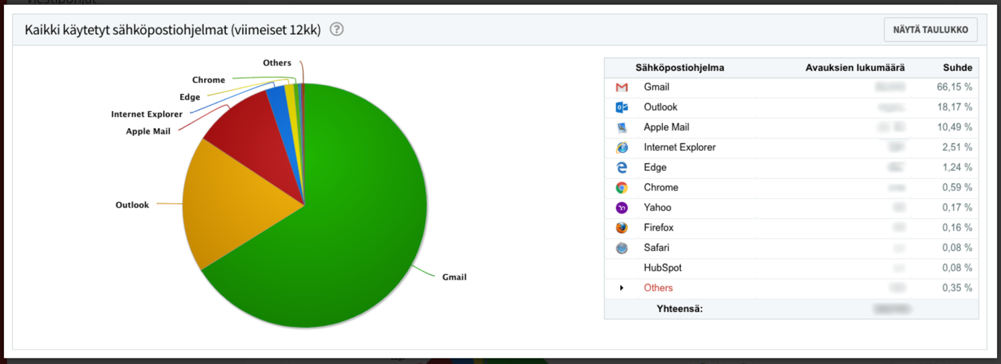Click the Apple Mail name in the table
This screenshot has height=364, width=1001.
pos(667,127)
